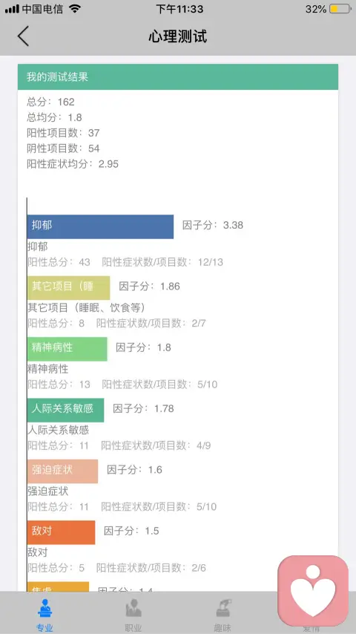Click the yellow 其它项目 bar
Screen dimensions: 356x634
[69, 288]
